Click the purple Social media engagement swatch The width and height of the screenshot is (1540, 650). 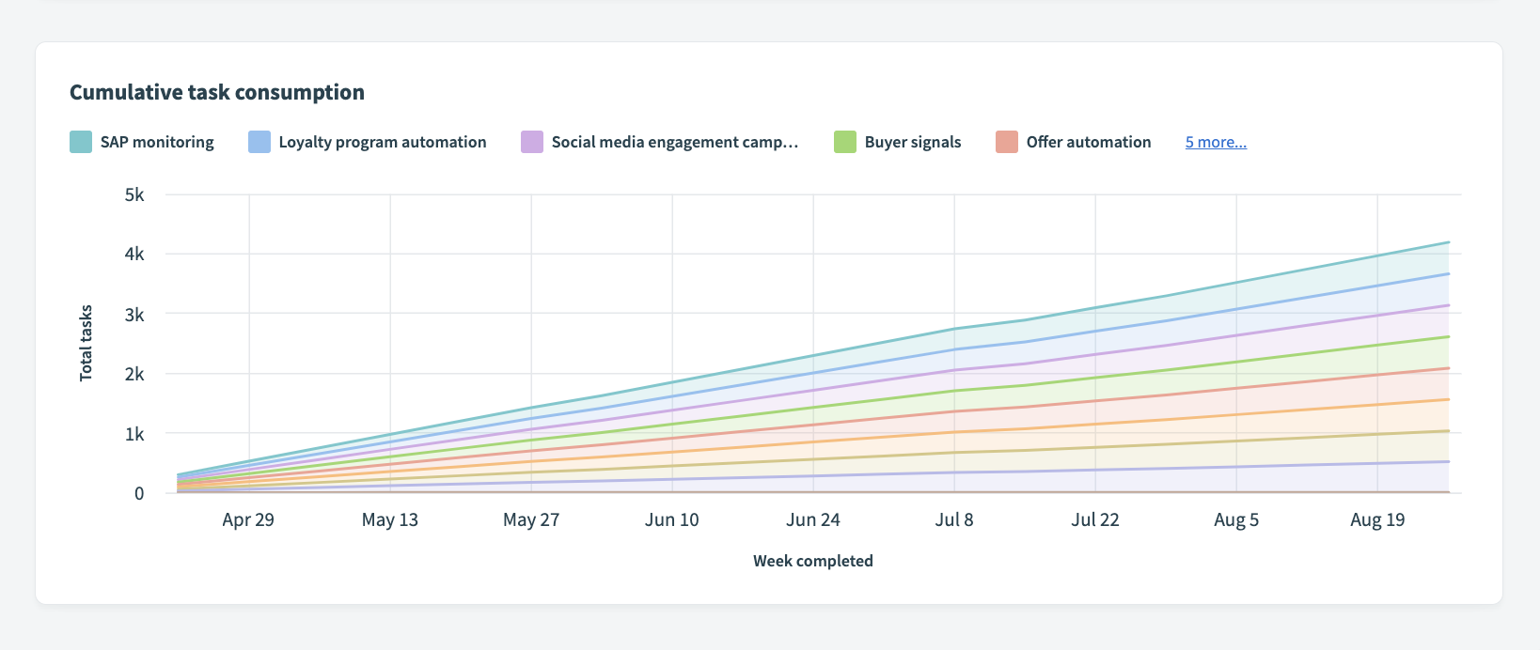tap(532, 142)
